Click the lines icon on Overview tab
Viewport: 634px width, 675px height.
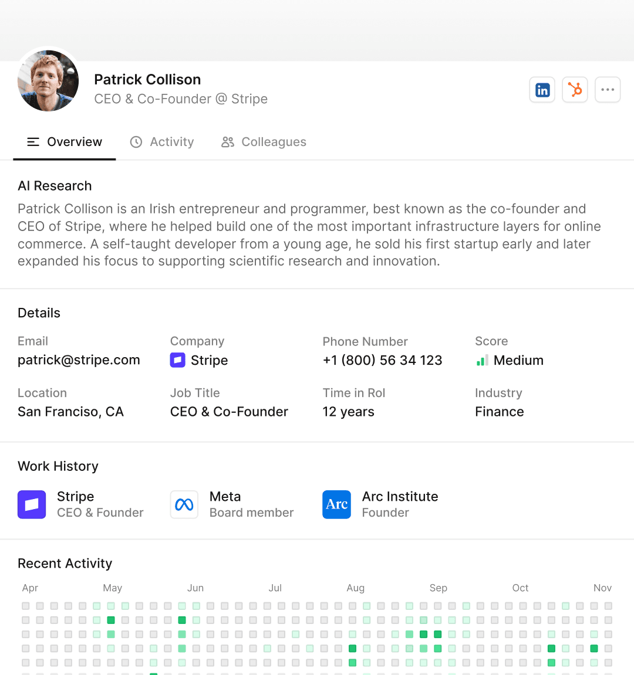tap(33, 142)
